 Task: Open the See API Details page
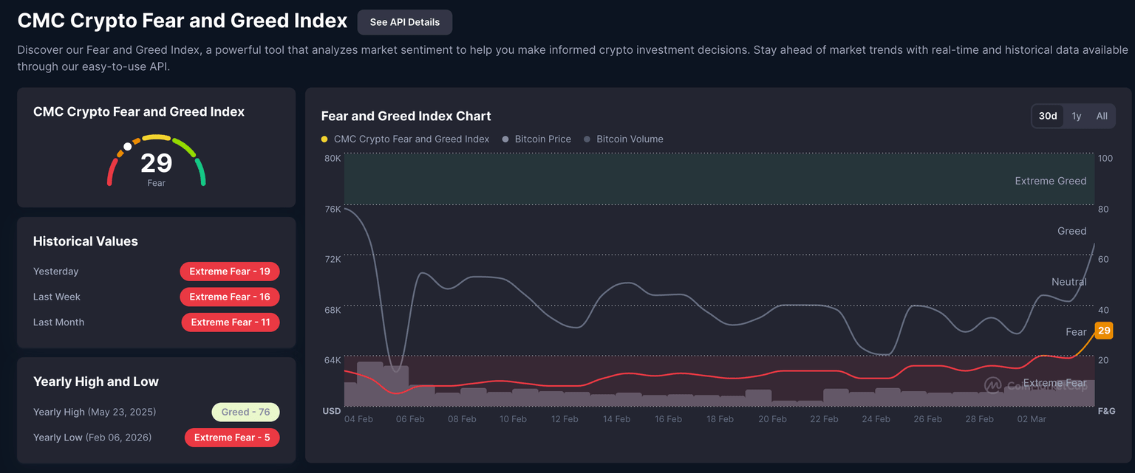coord(405,22)
